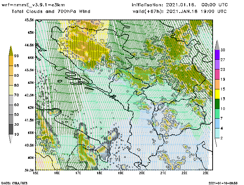The height and width of the screenshot is (185, 244).
Task: Click the '19E' longitude label
Action: tap(121, 173)
